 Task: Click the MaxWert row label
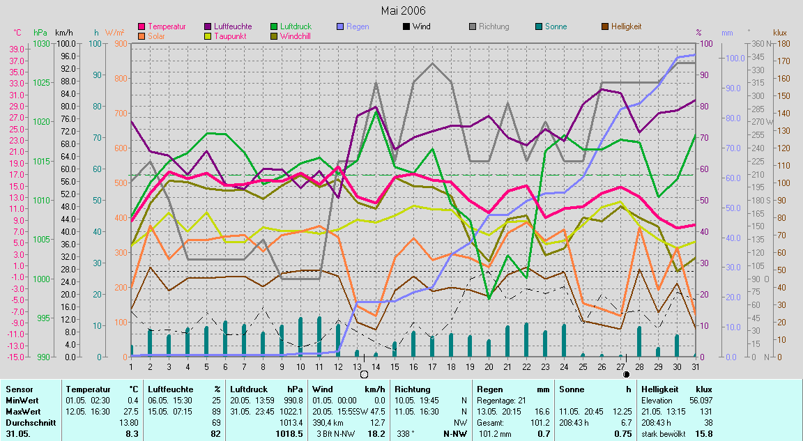[23, 412]
